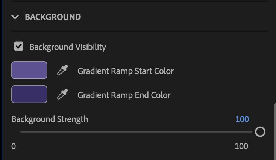Viewport: 276px width, 160px height.
Task: Click the slider minimum label 0
Action: 14,146
